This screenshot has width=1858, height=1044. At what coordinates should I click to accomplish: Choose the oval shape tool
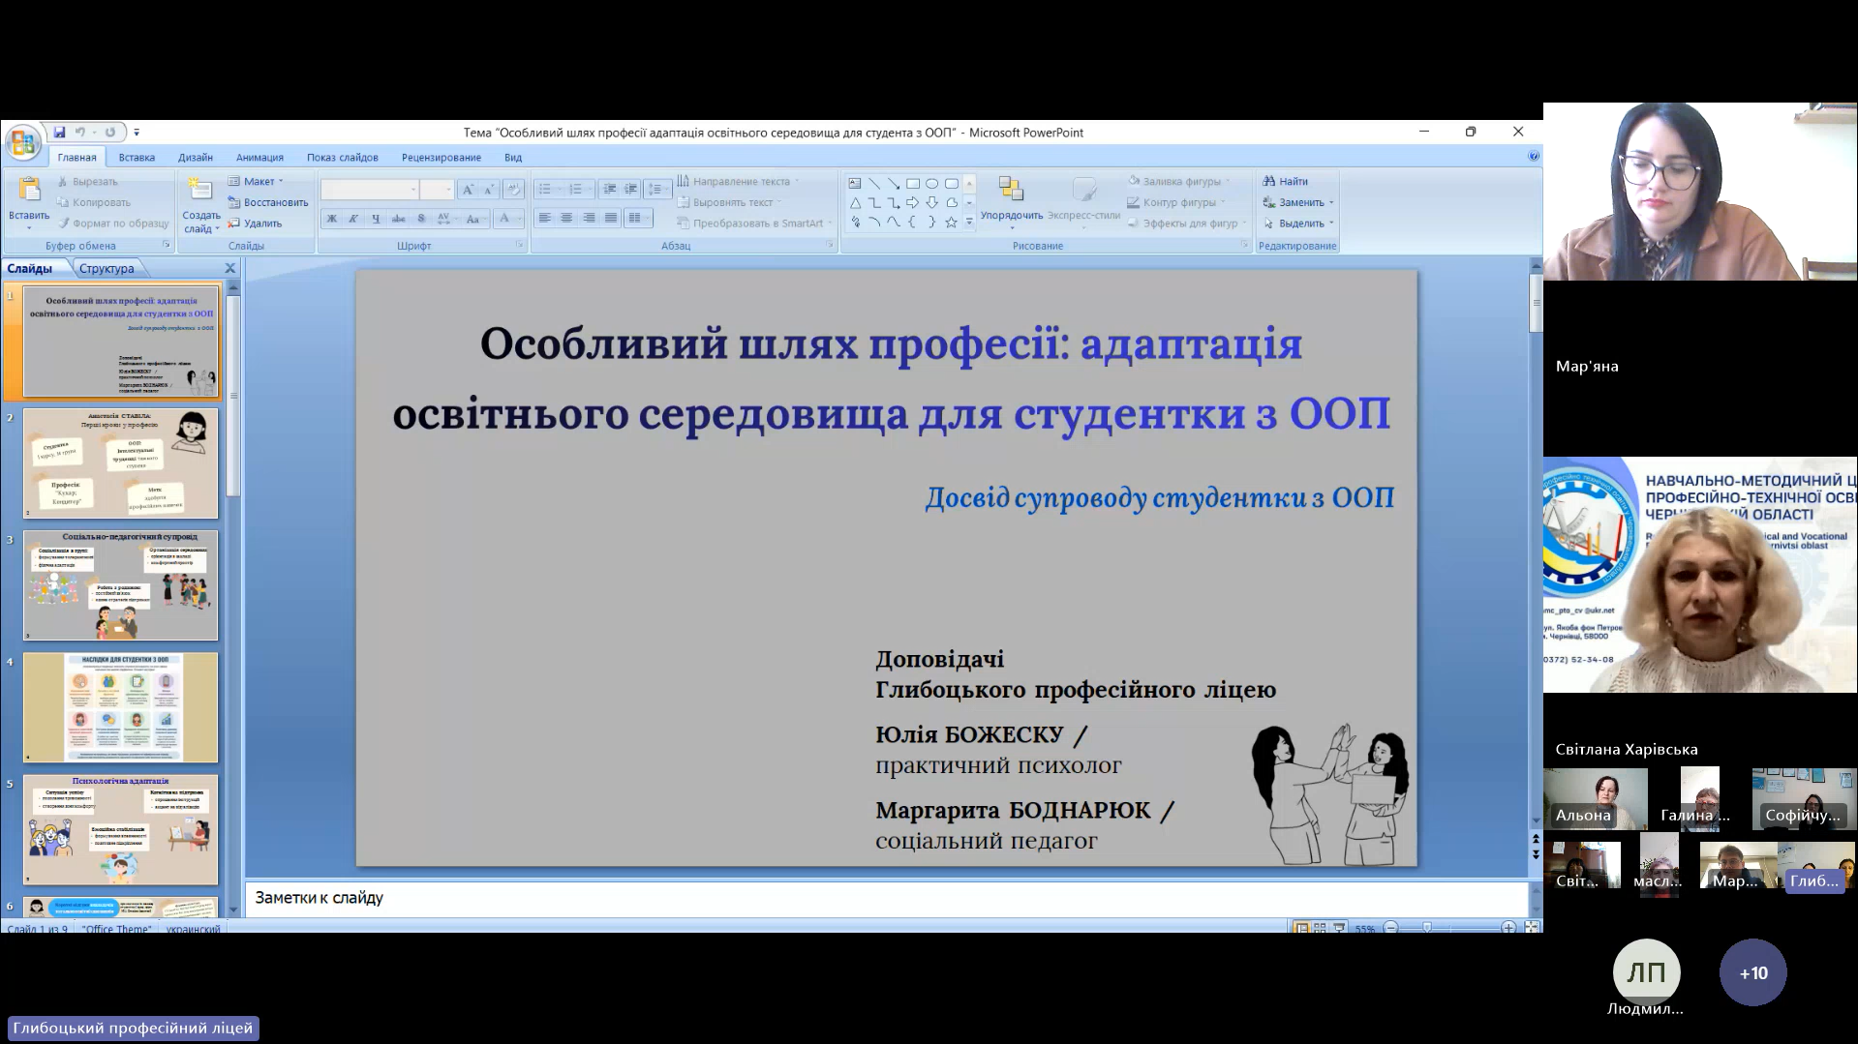pos(931,183)
